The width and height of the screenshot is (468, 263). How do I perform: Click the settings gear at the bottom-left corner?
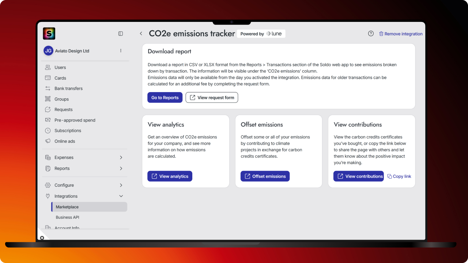(42, 238)
